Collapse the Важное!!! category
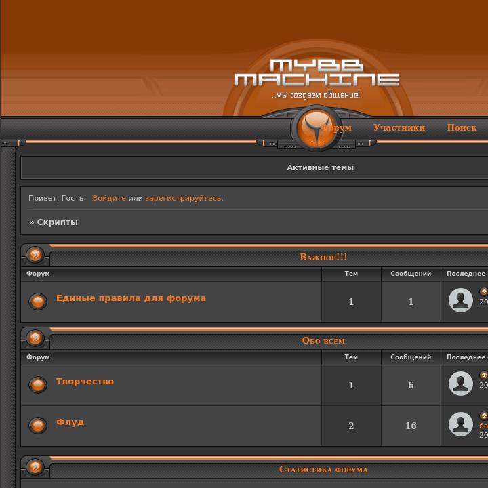The height and width of the screenshot is (488, 488). 35,256
